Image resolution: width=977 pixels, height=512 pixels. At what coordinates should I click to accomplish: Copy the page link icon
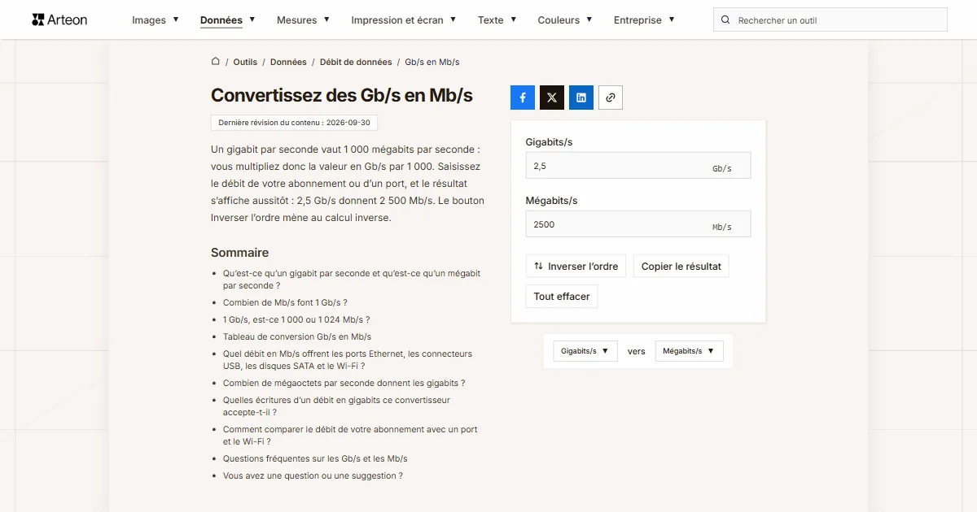[x=611, y=98]
